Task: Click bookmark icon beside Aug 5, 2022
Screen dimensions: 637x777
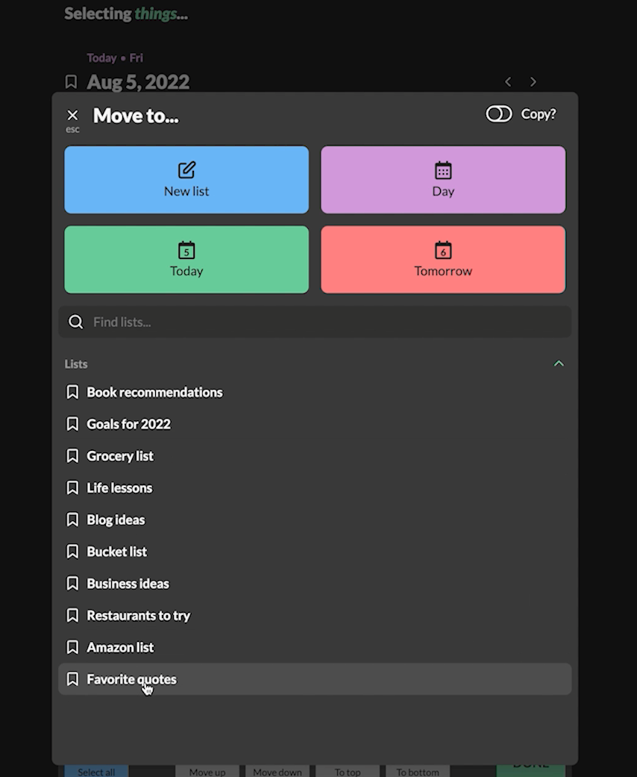Action: pyautogui.click(x=72, y=82)
